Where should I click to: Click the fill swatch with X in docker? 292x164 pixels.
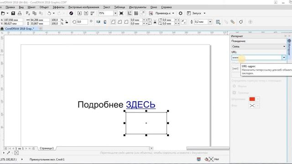(x=252, y=106)
